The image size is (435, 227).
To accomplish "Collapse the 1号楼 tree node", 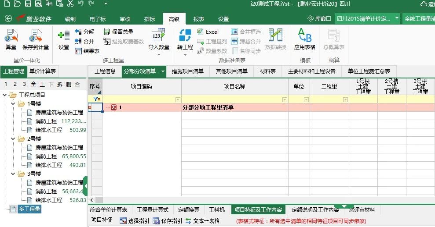I will point(13,104).
